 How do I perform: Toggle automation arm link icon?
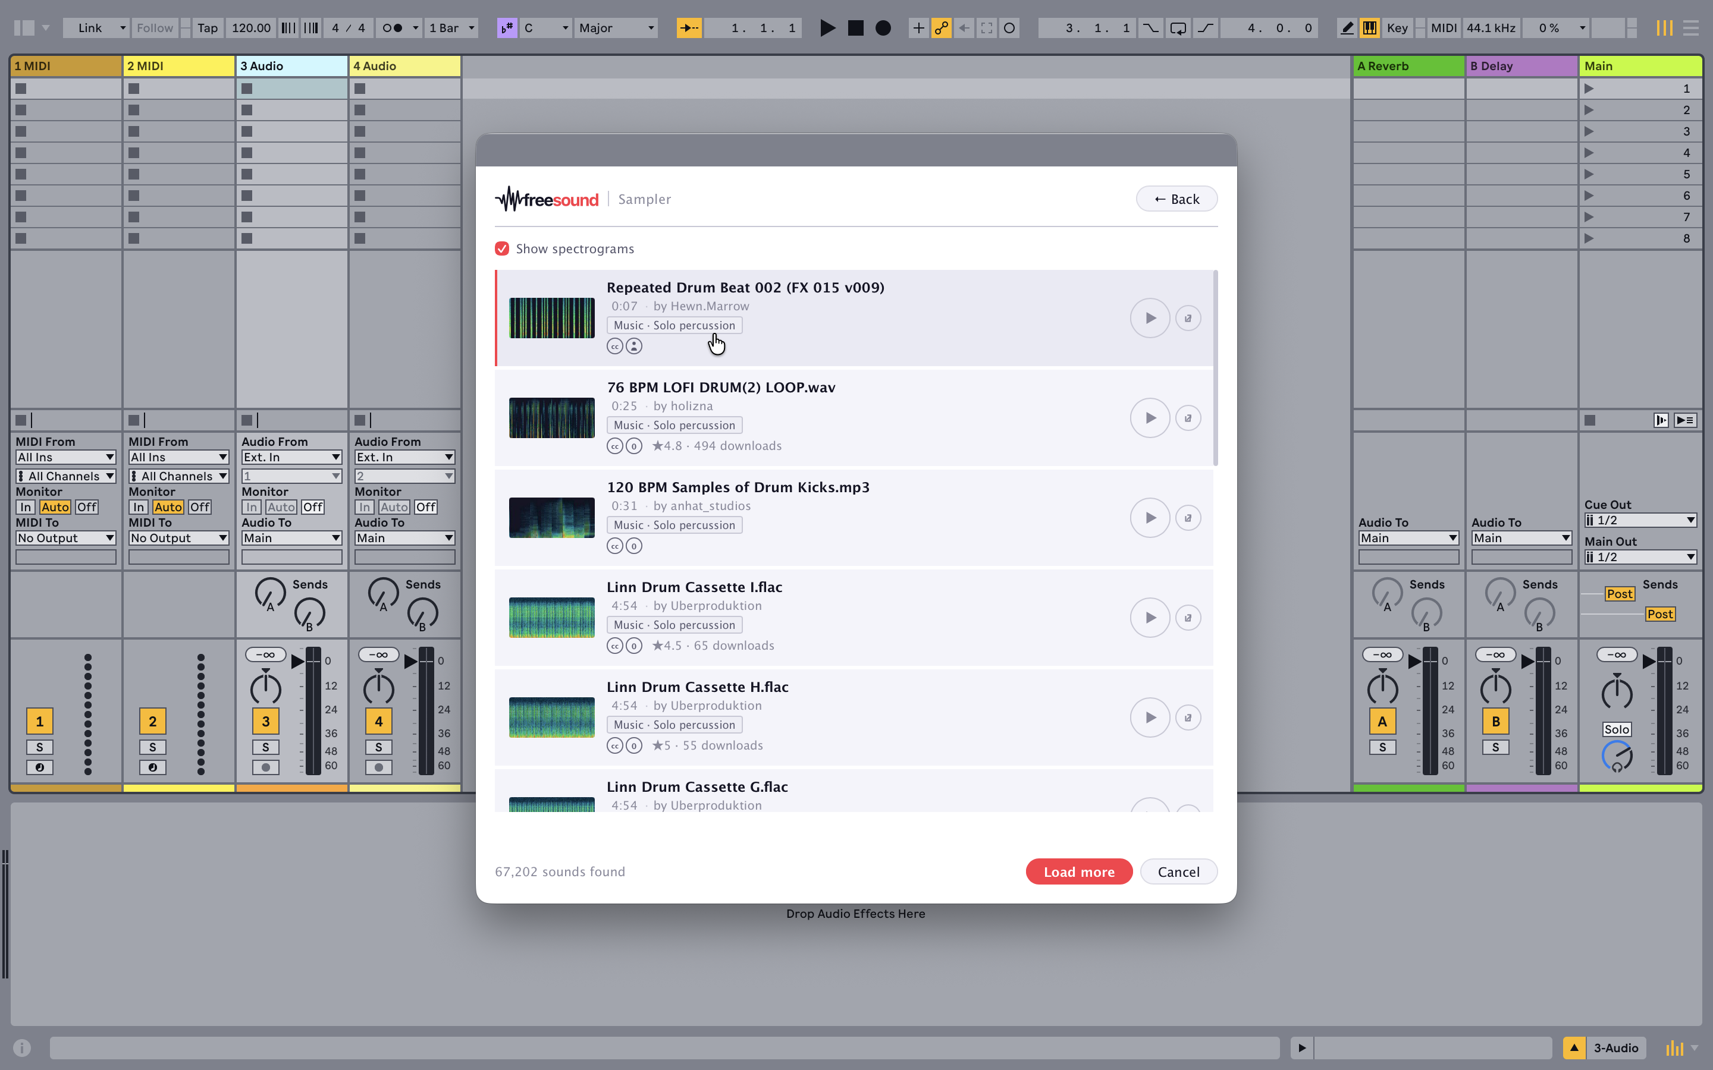pyautogui.click(x=941, y=29)
